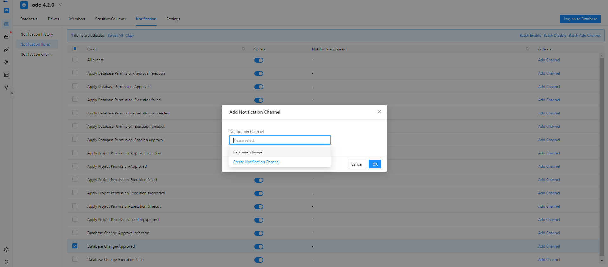Open the briefcase icon with red dot
This screenshot has width=608, height=267.
6,37
